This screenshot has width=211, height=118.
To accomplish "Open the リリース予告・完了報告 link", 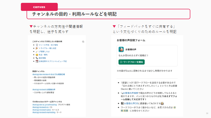I will [48, 45].
